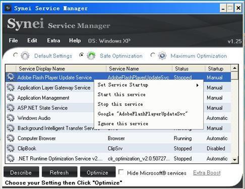
Task: Click gear icon beside Windows Audio
Action: pyautogui.click(x=11, y=118)
